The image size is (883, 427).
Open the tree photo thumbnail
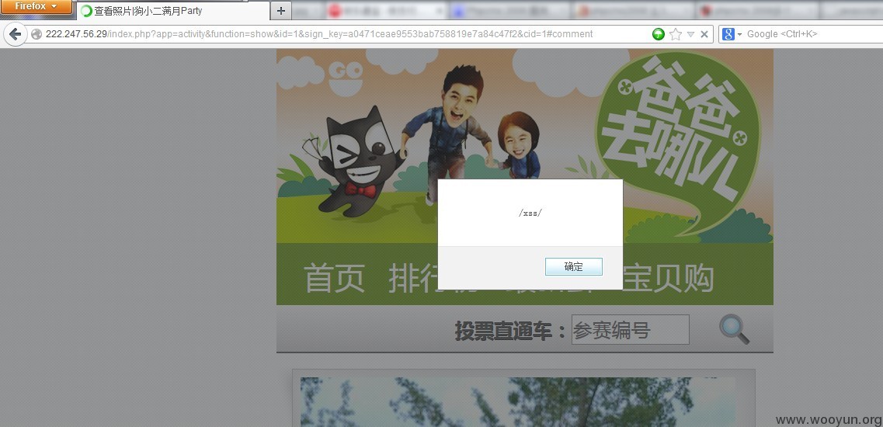click(x=517, y=402)
